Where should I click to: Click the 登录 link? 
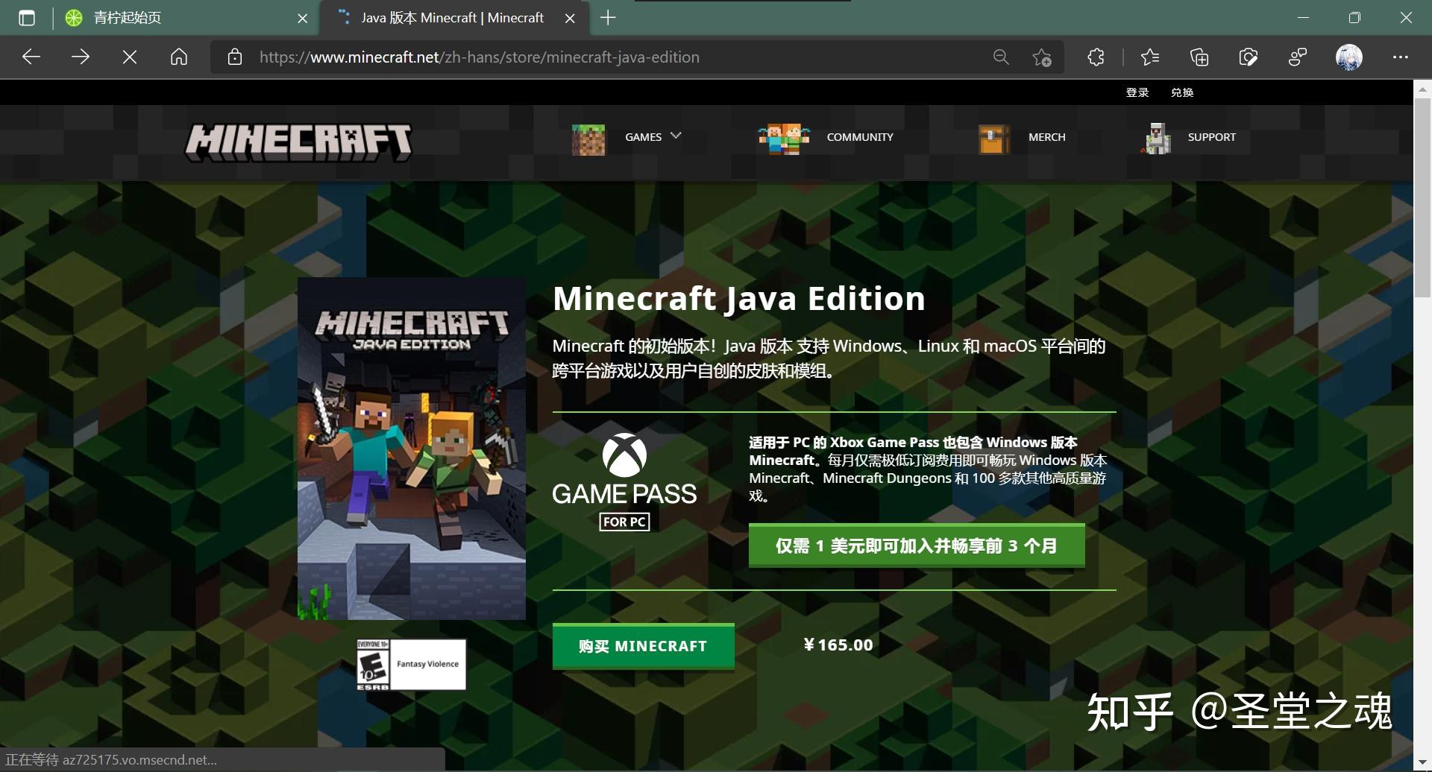click(x=1137, y=92)
